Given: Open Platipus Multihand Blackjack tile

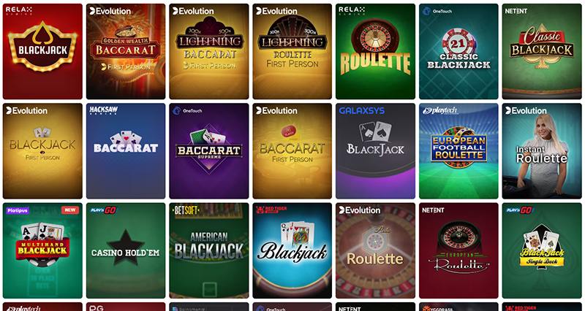Looking at the screenshot, I should click(x=42, y=250).
